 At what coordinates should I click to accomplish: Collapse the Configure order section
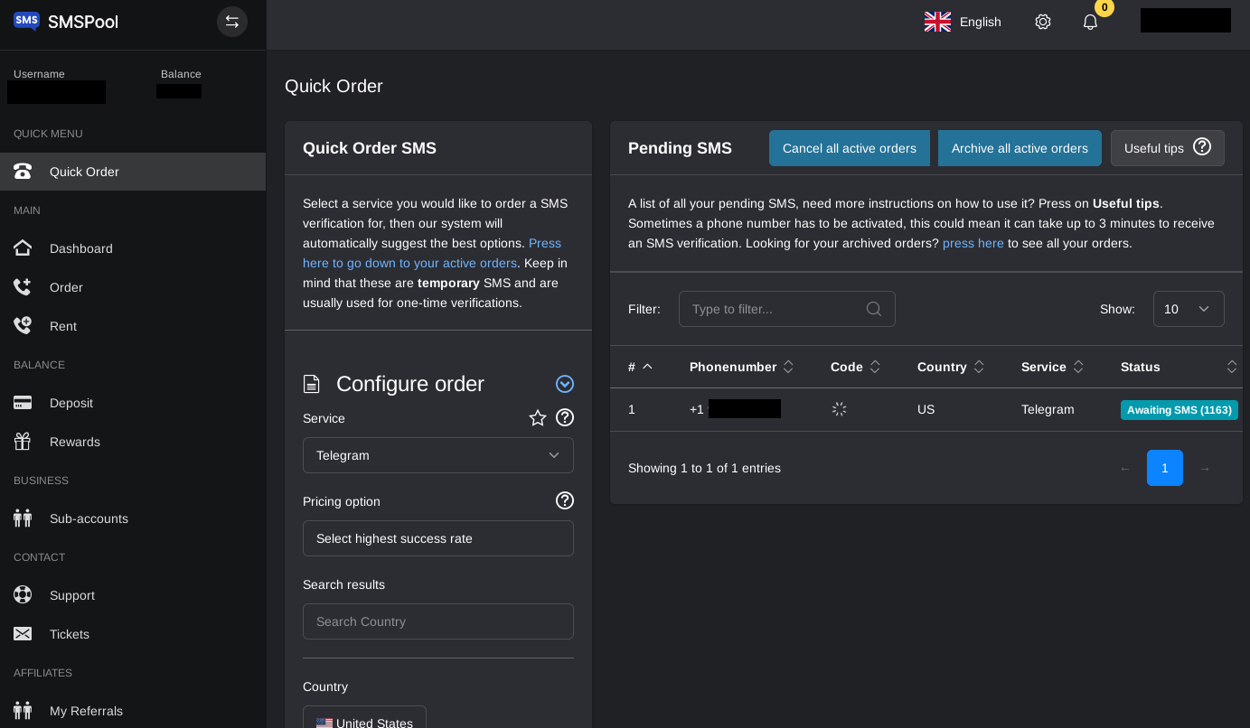pyautogui.click(x=565, y=384)
